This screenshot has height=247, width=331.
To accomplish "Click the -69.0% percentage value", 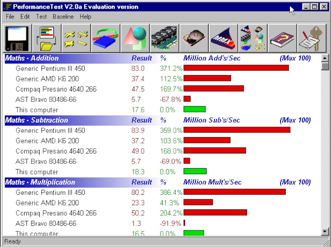I will coord(170,162).
